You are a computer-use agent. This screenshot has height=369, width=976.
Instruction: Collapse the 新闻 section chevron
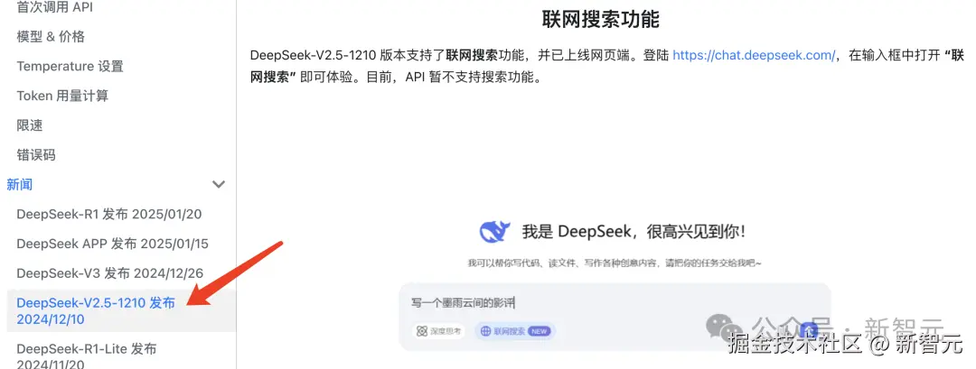(x=219, y=184)
